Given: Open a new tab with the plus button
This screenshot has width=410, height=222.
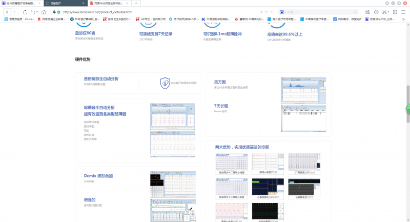Looking at the screenshot, I should coord(136,3).
